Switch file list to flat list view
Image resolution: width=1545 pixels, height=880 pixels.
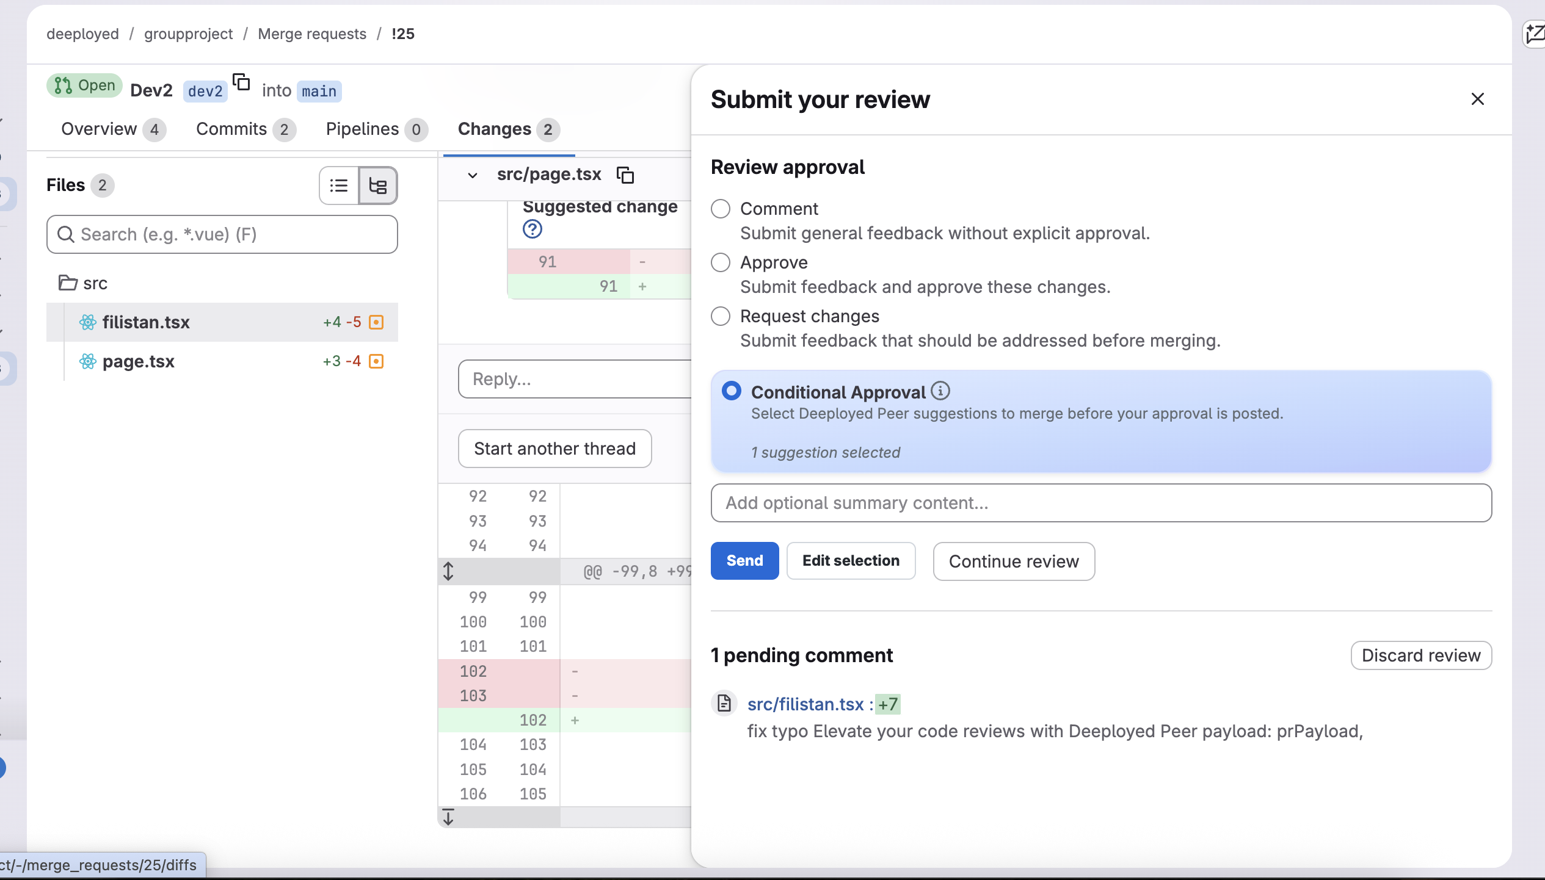coord(338,186)
